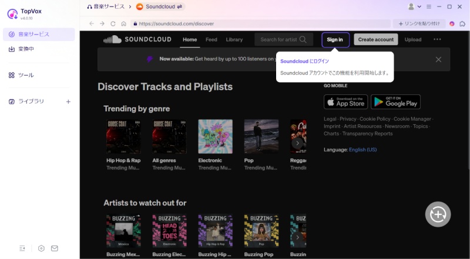
Task: Click the purple round icon beside the paste-link button
Action: (x=452, y=23)
